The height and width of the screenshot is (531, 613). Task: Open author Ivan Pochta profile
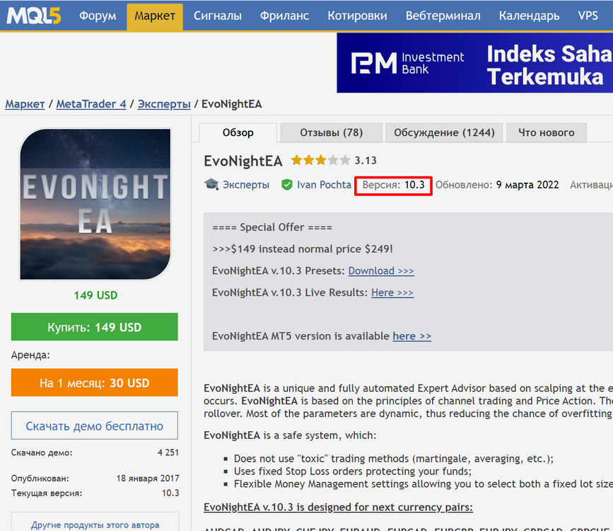point(324,185)
